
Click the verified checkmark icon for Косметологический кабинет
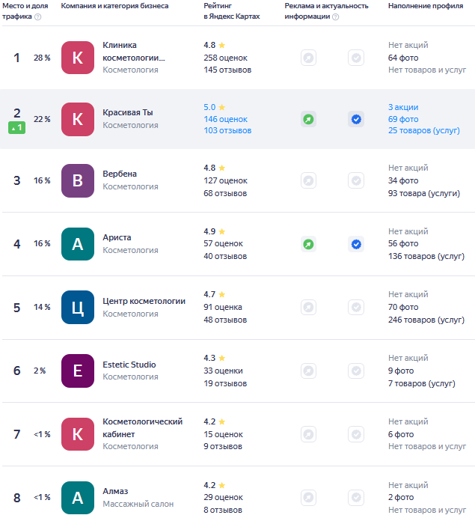click(x=356, y=434)
